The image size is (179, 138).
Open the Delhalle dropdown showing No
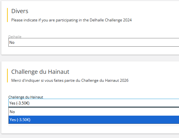pyautogui.click(x=94, y=42)
